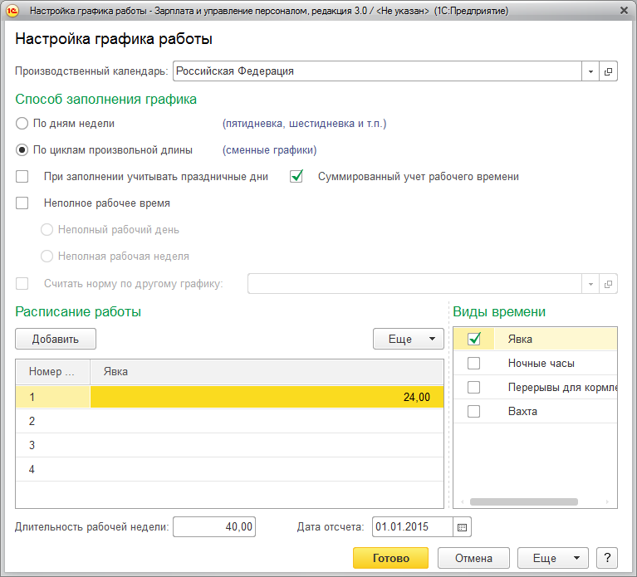Check the Ночные часы time type
The height and width of the screenshot is (577, 637).
pos(474,363)
